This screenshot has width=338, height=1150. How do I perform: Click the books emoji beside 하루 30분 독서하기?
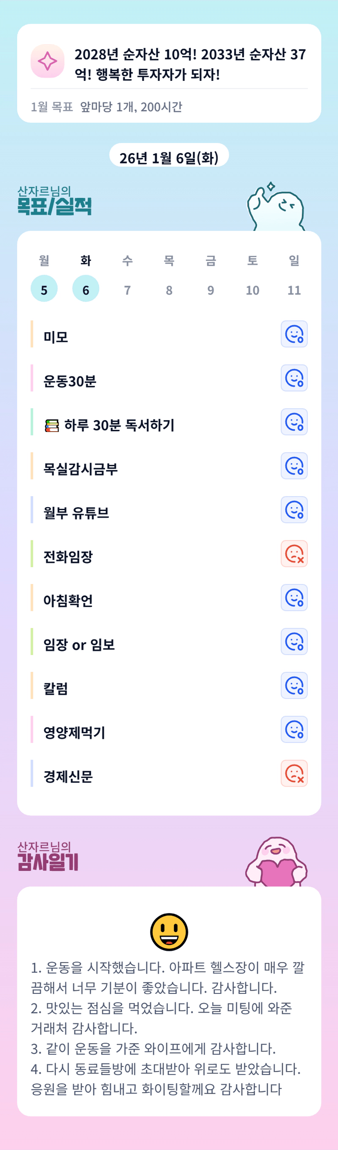pyautogui.click(x=52, y=425)
